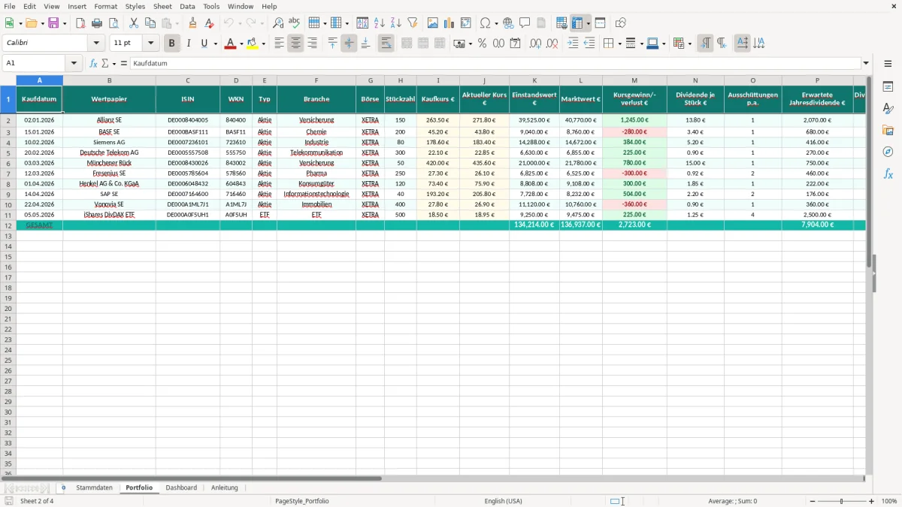Insert a hyperlink
This screenshot has height=507, width=902.
[x=508, y=23]
